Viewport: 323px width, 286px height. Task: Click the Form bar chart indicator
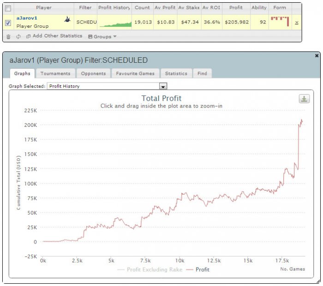[x=280, y=21]
